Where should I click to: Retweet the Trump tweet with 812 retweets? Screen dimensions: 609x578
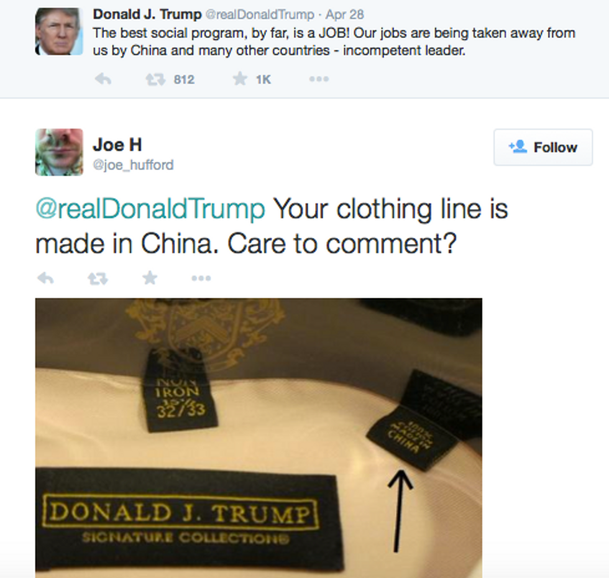155,80
